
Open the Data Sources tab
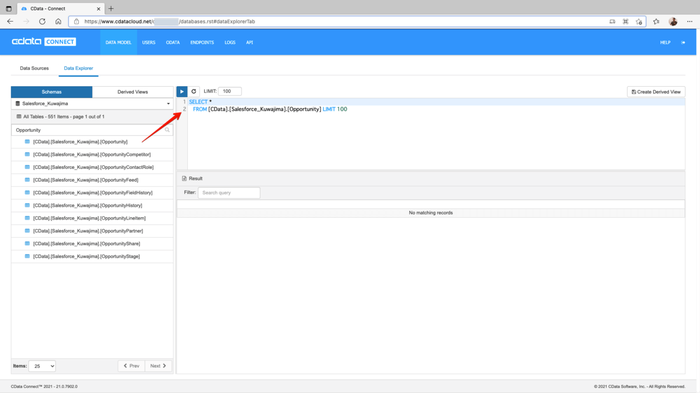coord(34,68)
